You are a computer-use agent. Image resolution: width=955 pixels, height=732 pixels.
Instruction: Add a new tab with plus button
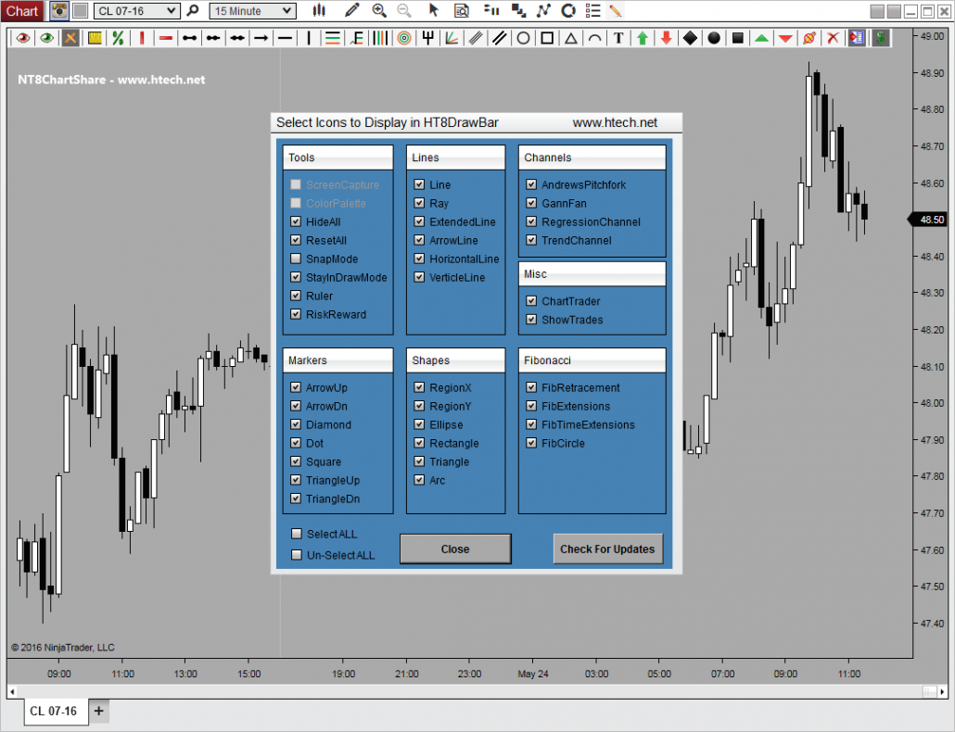click(x=98, y=711)
